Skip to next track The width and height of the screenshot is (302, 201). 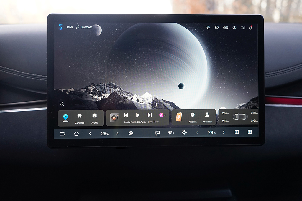click(x=150, y=115)
